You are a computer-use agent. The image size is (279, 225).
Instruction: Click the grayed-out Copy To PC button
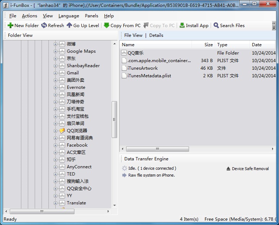(159, 25)
